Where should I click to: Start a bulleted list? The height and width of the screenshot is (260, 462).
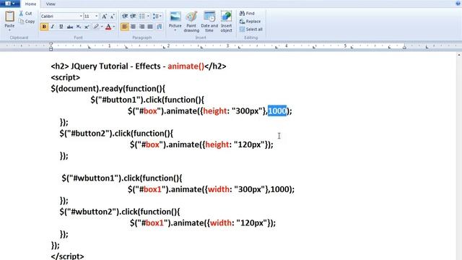coord(142,16)
